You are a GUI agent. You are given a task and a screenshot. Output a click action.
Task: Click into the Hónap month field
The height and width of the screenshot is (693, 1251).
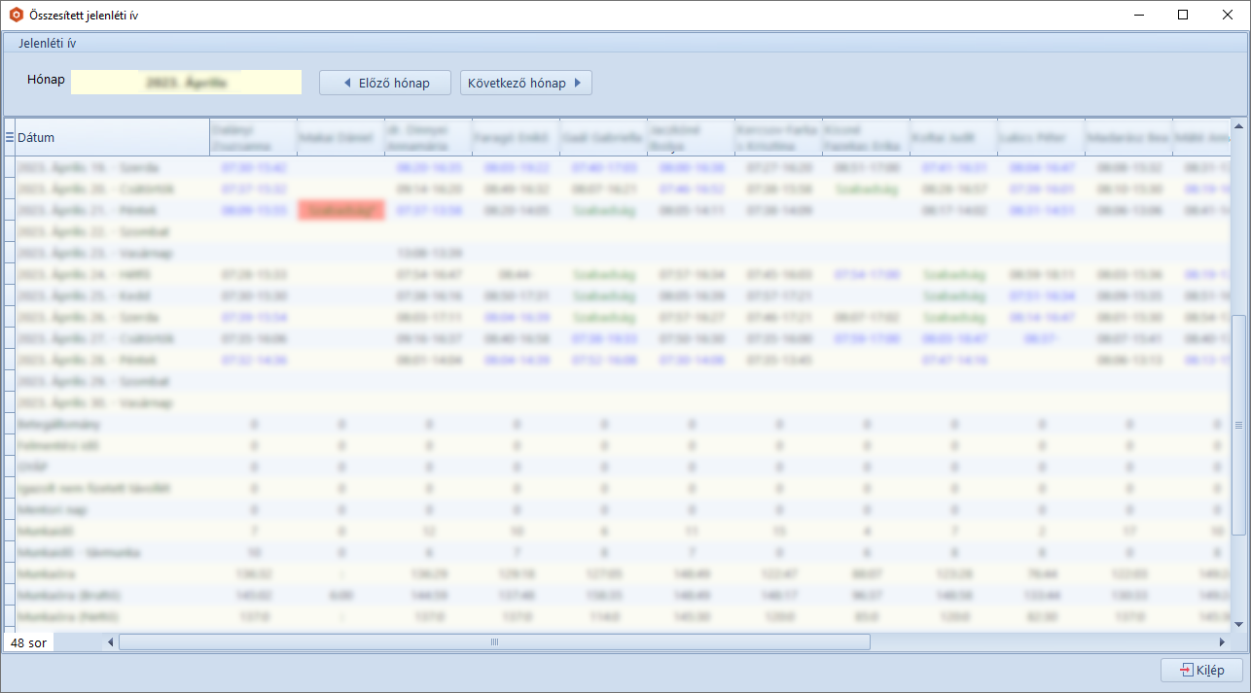tap(186, 83)
